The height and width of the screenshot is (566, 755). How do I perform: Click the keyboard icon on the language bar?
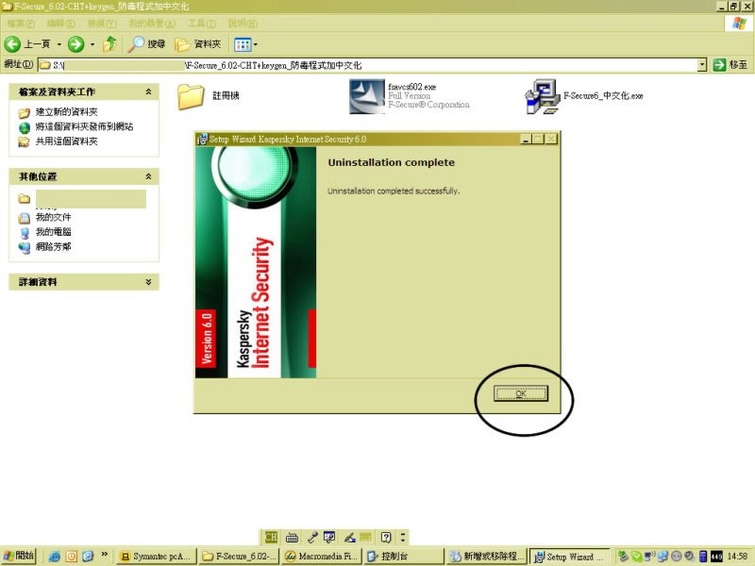(x=292, y=537)
